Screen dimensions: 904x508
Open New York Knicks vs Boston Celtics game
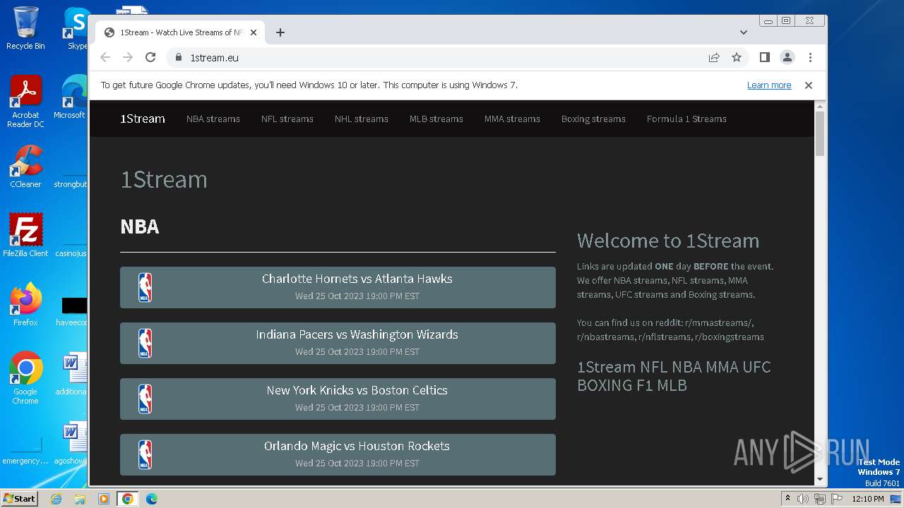point(338,399)
